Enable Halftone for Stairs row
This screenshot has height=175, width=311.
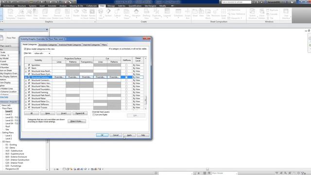click(126, 68)
